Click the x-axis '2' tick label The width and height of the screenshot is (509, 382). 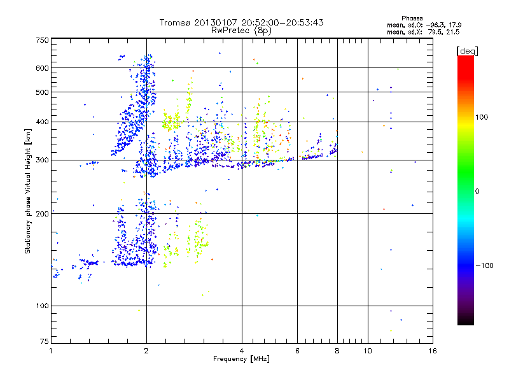[146, 351]
